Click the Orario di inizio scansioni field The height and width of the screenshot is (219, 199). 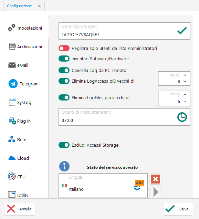tap(124, 117)
